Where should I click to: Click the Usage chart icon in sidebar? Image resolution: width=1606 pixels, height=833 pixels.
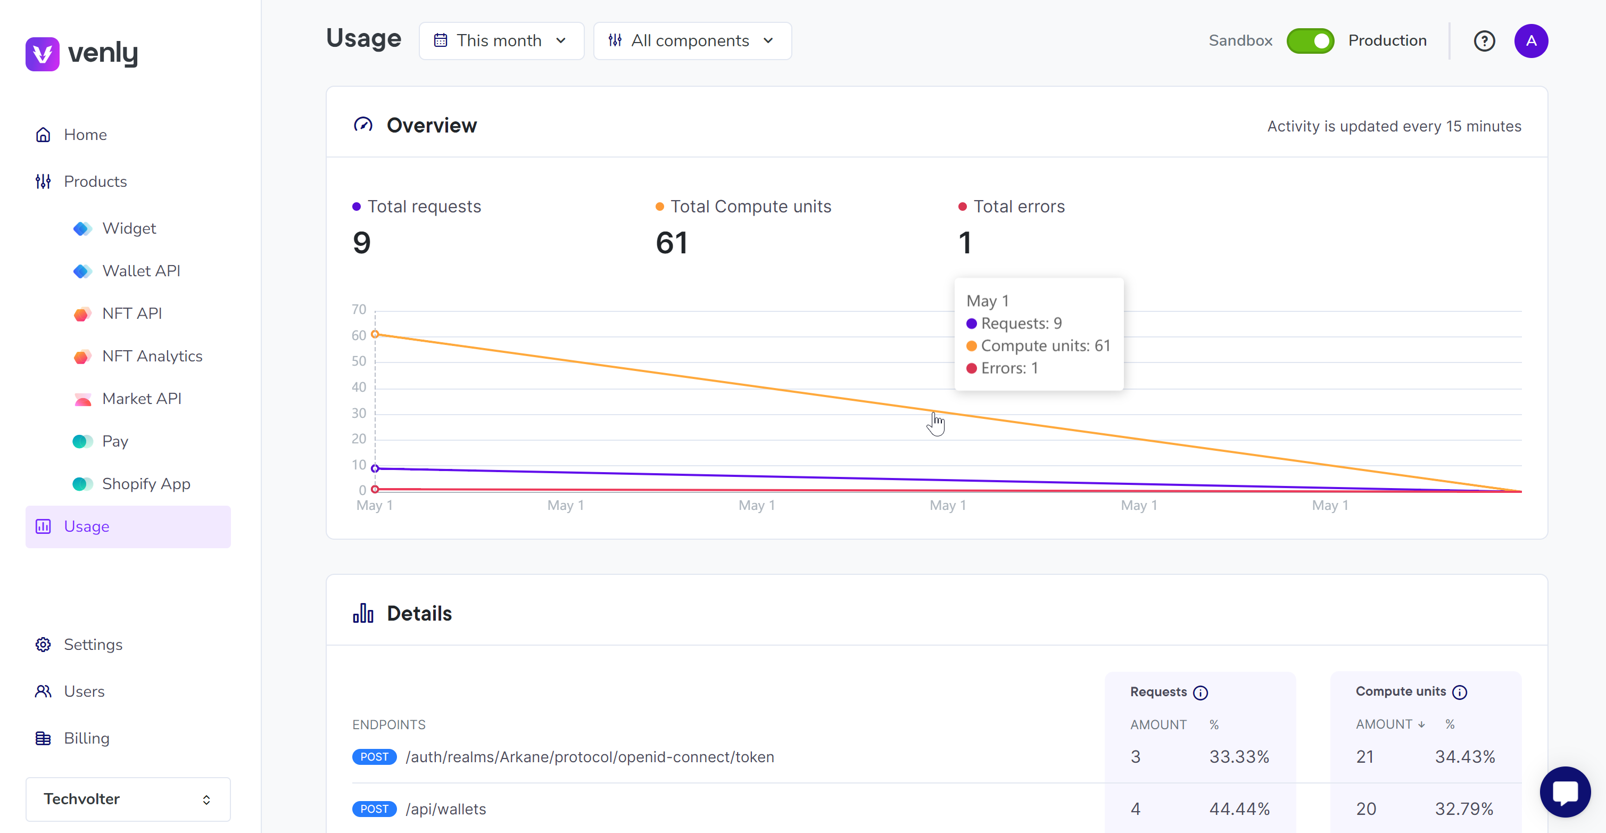tap(43, 526)
